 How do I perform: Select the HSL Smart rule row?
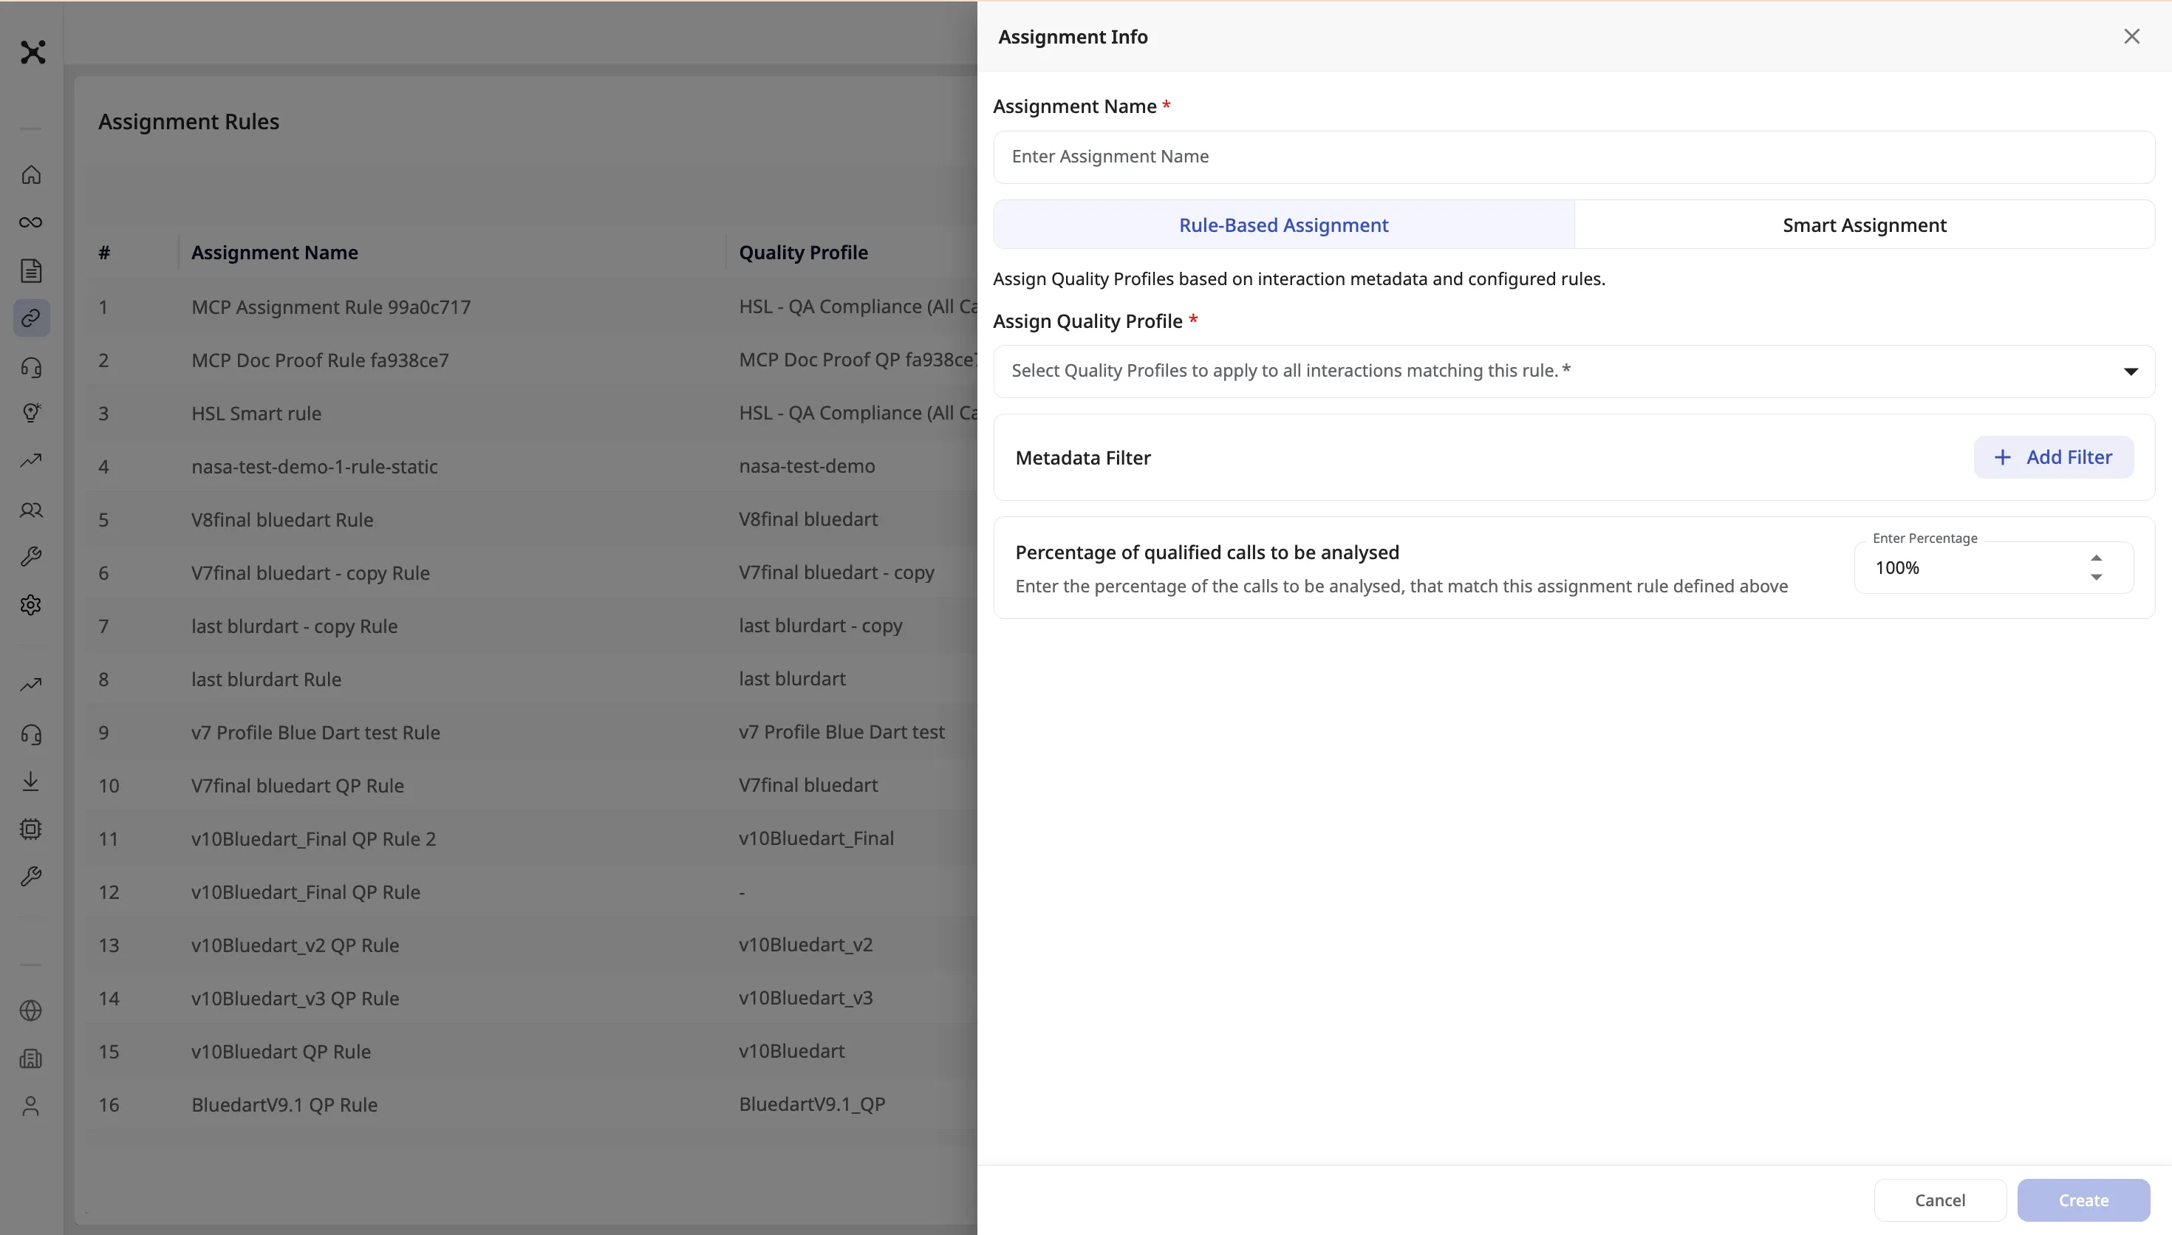pos(531,413)
